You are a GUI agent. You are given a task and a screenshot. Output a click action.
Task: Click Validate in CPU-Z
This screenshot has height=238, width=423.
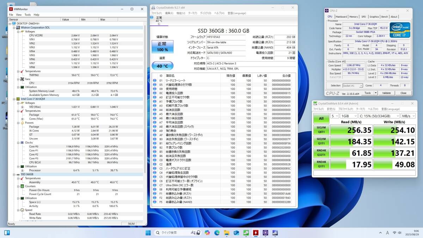[x=387, y=93]
